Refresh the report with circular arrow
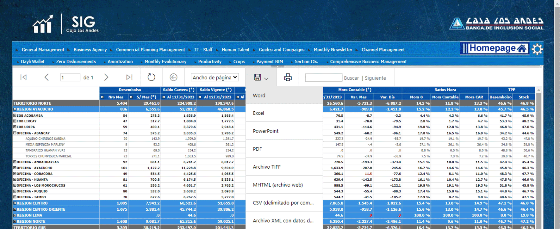 pos(151,77)
